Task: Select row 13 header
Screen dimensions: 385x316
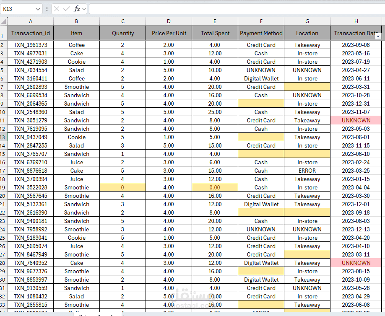Action: coord(3,137)
